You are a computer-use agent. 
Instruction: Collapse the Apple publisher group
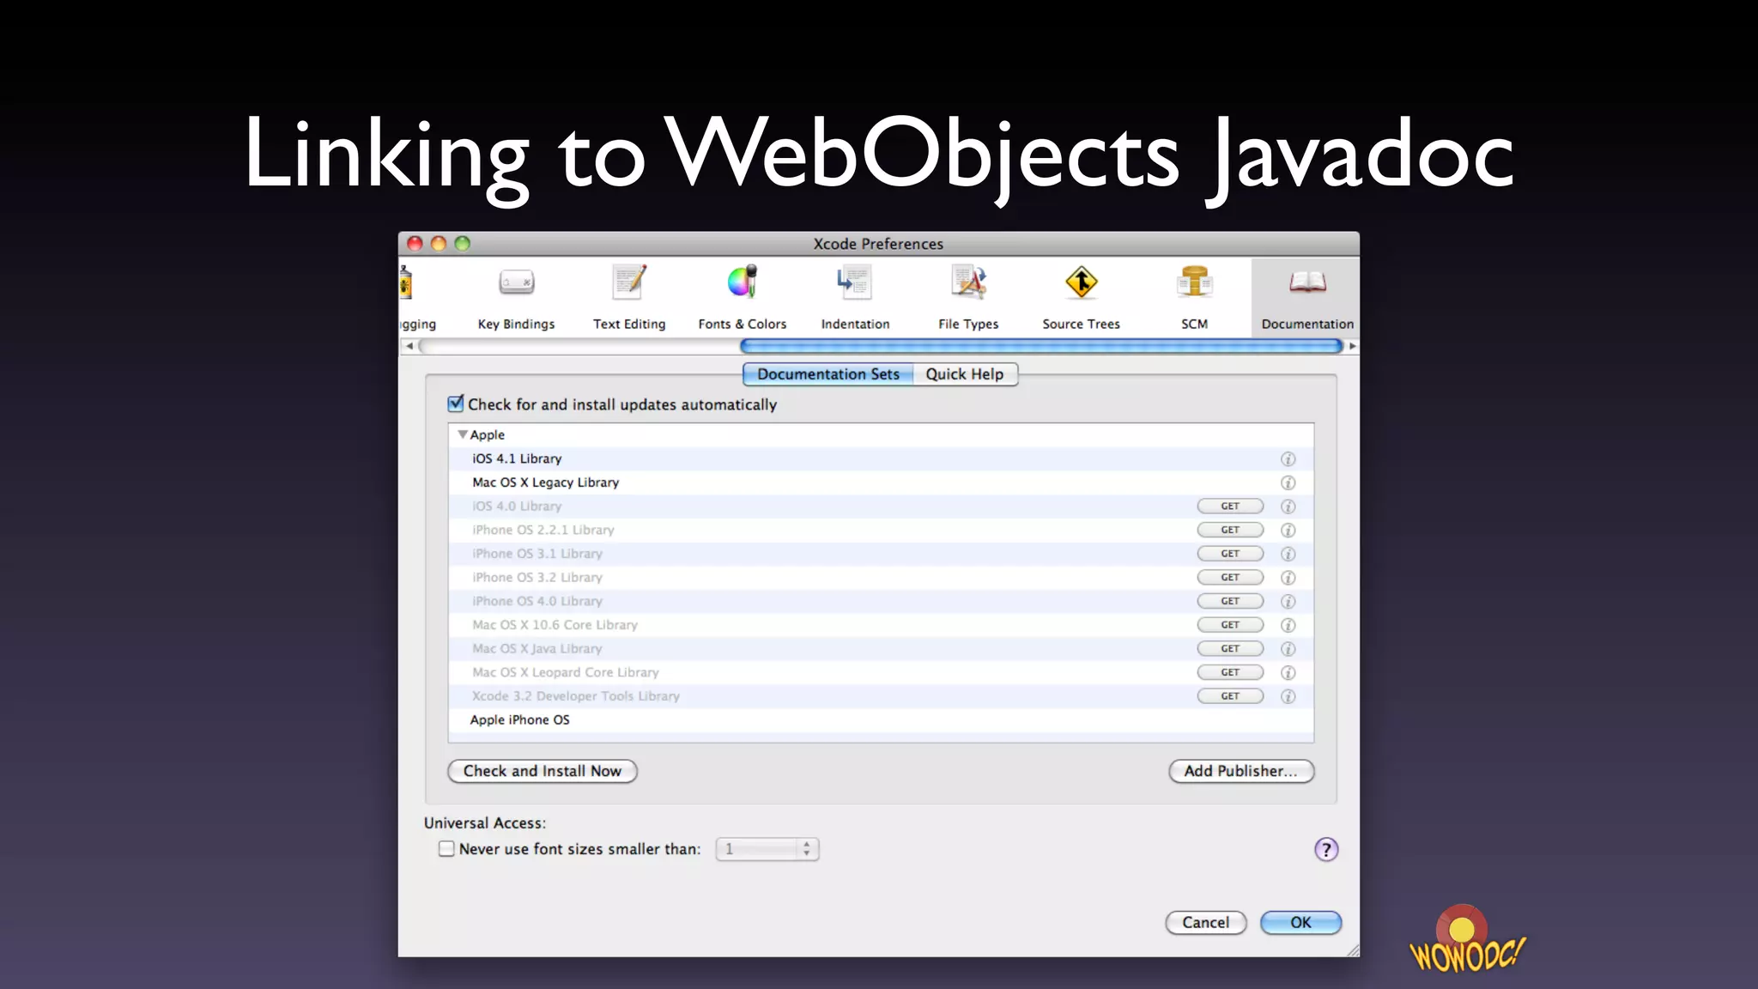(463, 435)
